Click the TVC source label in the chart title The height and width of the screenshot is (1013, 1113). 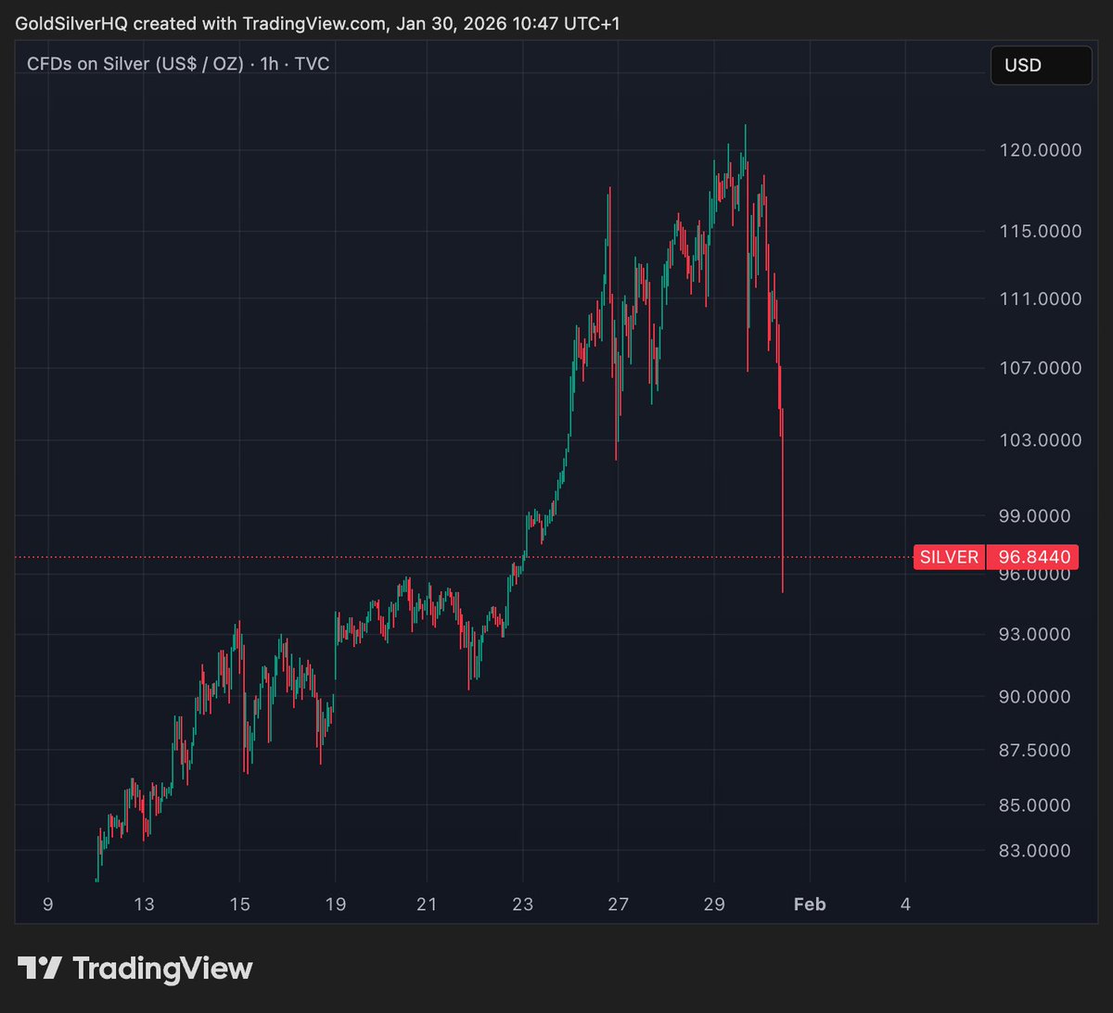coord(312,64)
